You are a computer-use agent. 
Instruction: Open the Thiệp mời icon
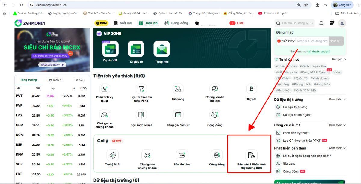(162, 49)
